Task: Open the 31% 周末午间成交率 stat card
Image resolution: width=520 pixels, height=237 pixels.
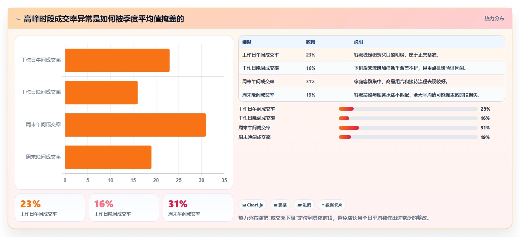Action: (x=198, y=208)
